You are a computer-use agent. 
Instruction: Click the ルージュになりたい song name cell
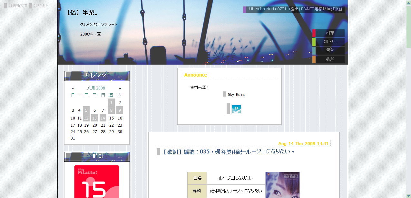tap(236, 178)
